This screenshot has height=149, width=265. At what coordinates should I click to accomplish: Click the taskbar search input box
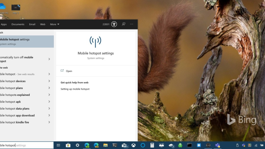point(27,145)
